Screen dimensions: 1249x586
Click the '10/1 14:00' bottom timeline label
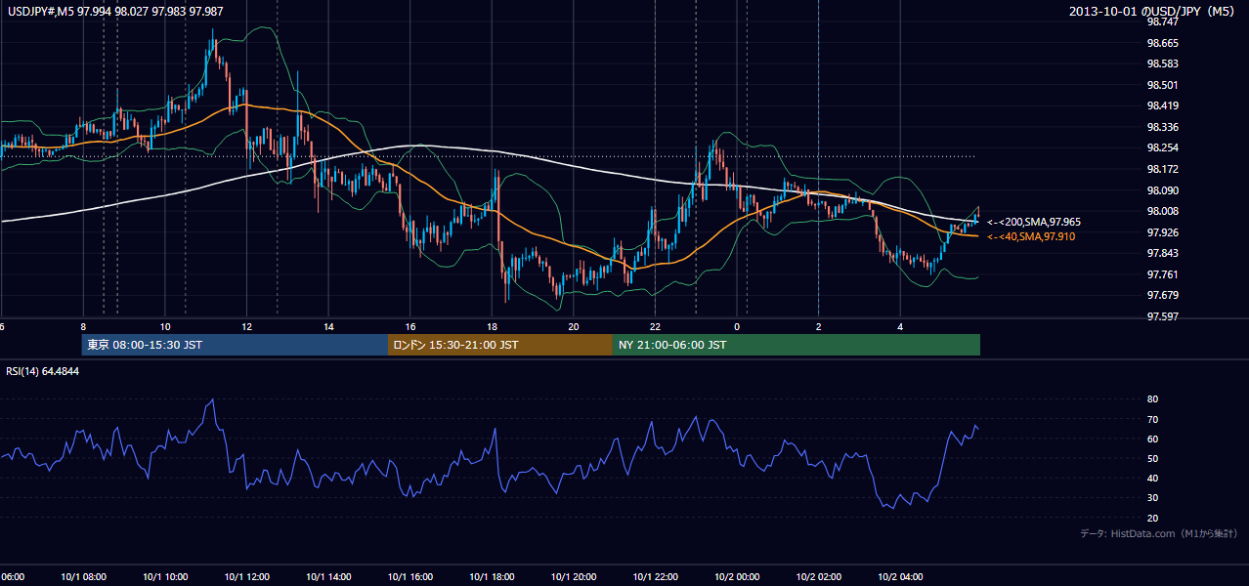click(x=328, y=576)
